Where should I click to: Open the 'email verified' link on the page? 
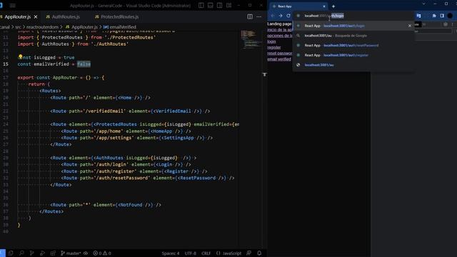click(x=279, y=59)
